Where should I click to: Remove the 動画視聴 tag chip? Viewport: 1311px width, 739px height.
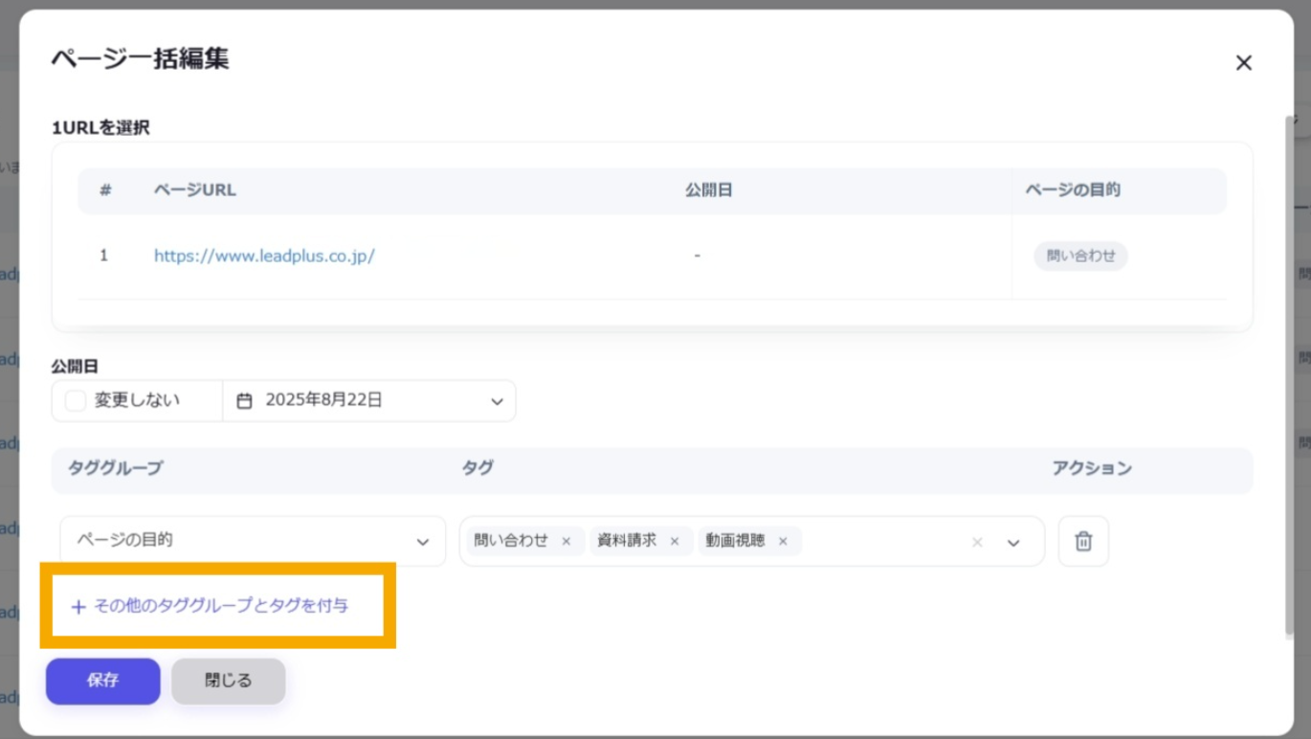(782, 542)
